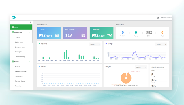The width and height of the screenshot is (184, 105).
Task: Open Account under Finance
Action: click(x=17, y=67)
